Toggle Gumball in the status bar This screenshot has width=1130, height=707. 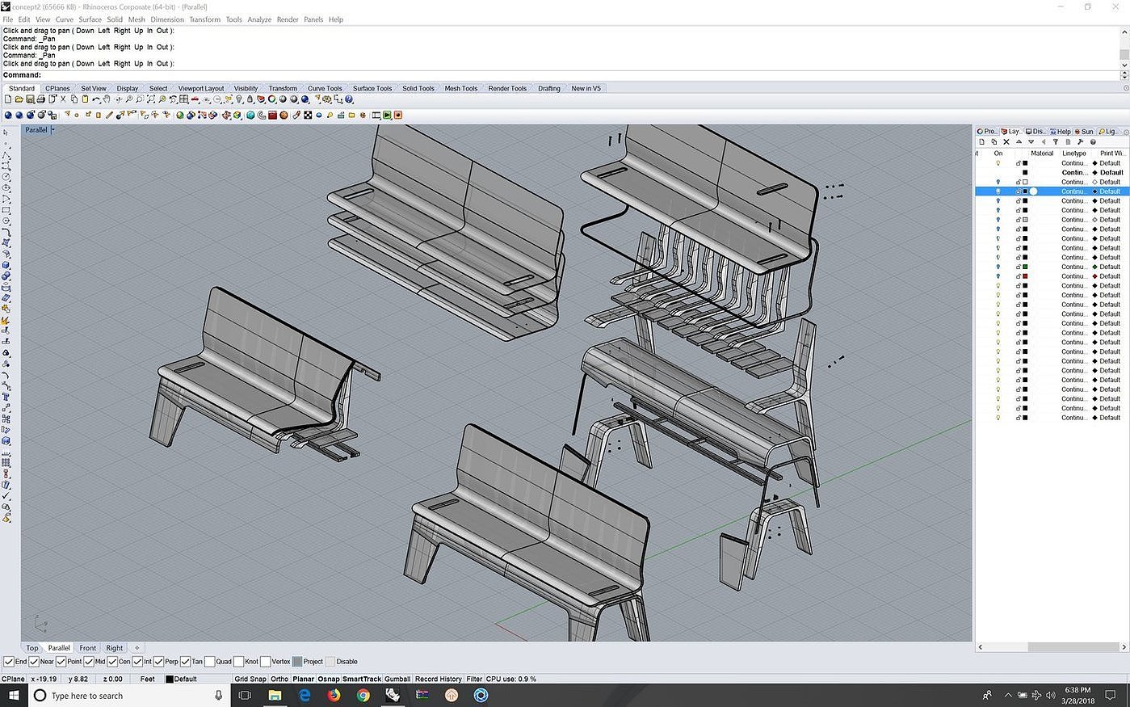click(x=397, y=679)
